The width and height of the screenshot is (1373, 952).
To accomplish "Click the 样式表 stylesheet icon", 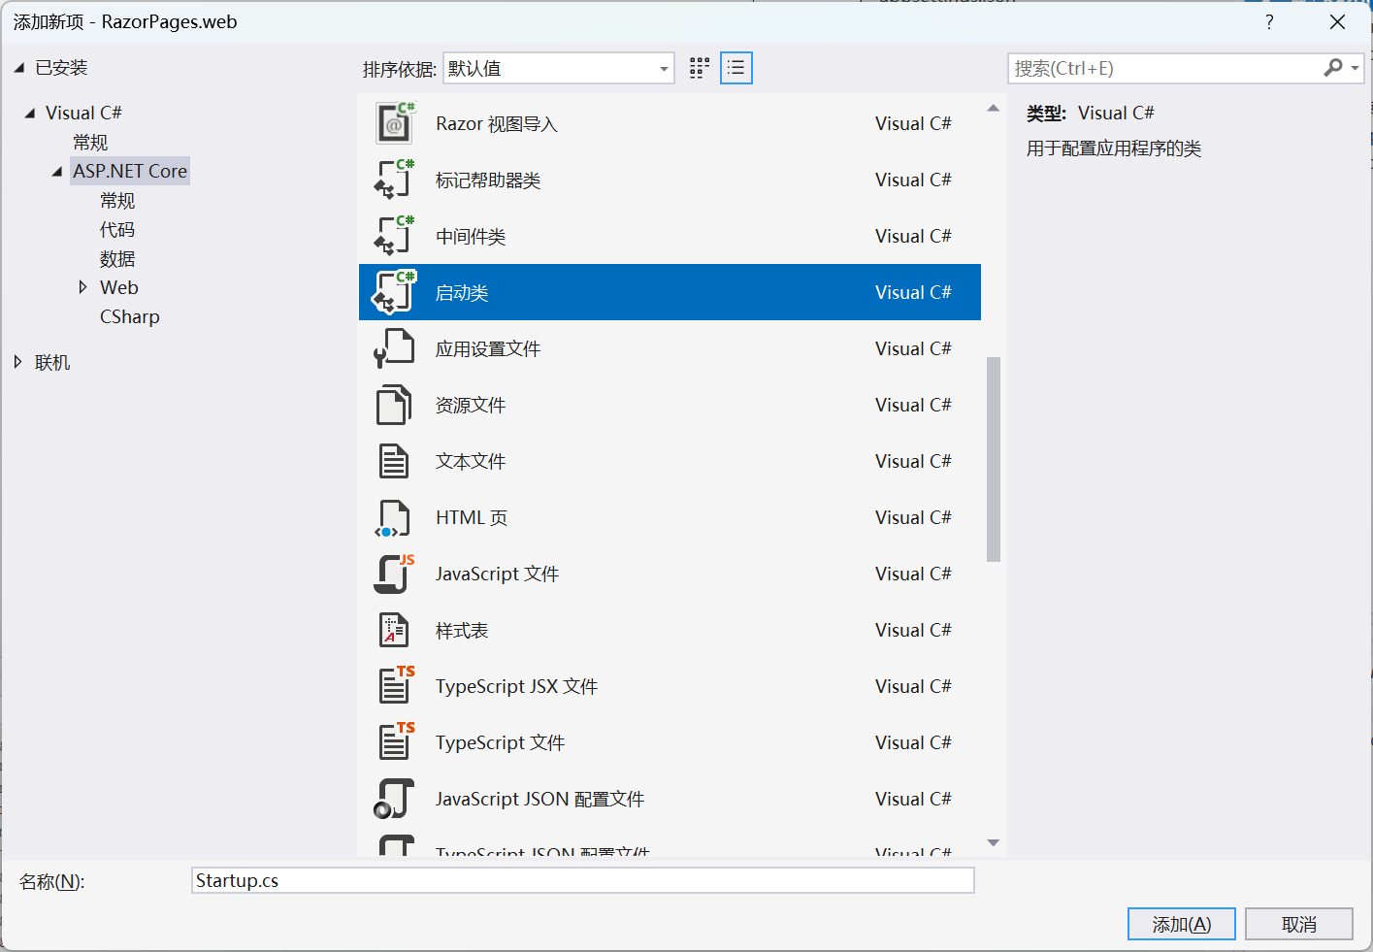I will (394, 630).
